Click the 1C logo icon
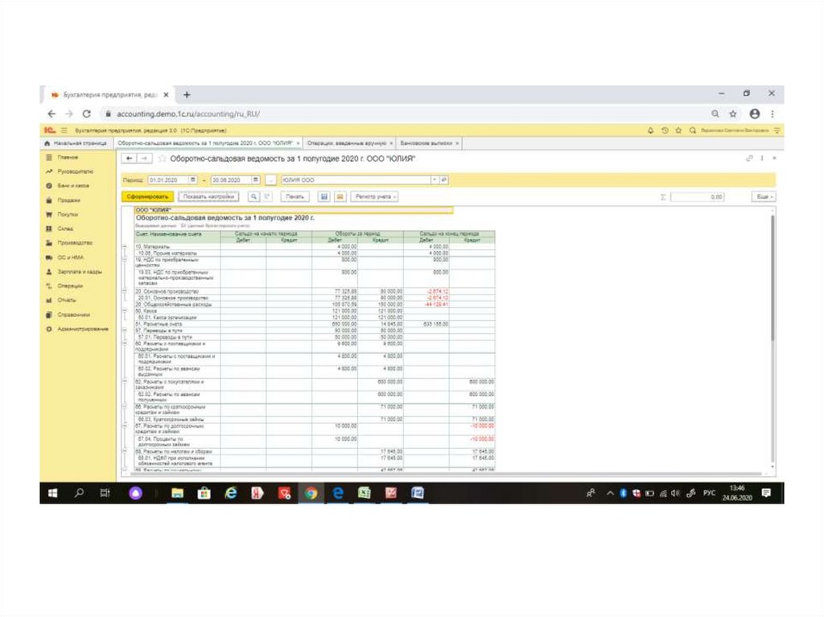This screenshot has height=617, width=824. [49, 130]
